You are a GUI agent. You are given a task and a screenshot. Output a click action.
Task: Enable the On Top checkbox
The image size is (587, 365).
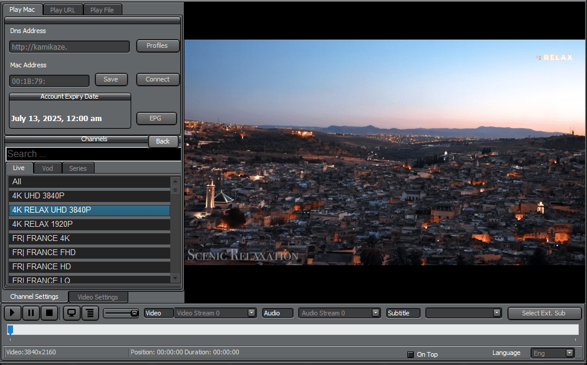[x=411, y=354]
